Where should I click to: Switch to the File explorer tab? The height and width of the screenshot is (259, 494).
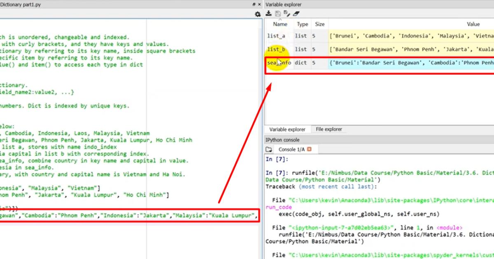329,129
